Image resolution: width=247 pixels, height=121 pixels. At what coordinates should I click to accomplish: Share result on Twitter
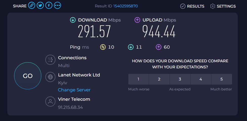tap(40, 6)
